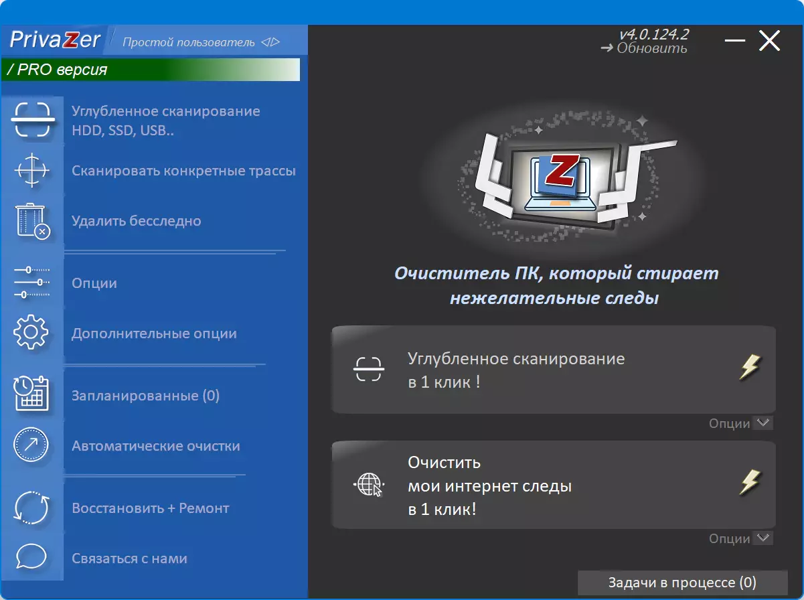804x600 pixels.
Task: Click the sliders icon for Опции
Action: (x=31, y=283)
